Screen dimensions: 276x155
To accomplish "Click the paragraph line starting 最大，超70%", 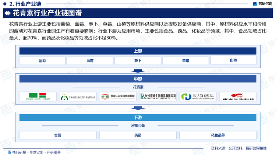I will [64, 38].
